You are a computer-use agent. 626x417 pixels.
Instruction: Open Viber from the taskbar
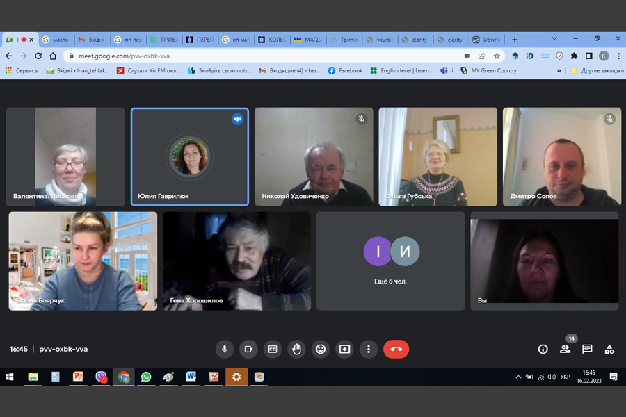101,377
